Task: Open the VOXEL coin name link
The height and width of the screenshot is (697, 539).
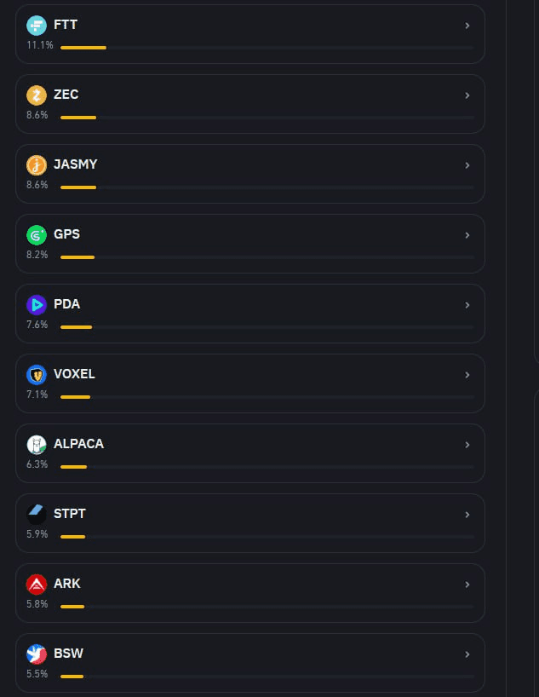Action: (x=74, y=374)
